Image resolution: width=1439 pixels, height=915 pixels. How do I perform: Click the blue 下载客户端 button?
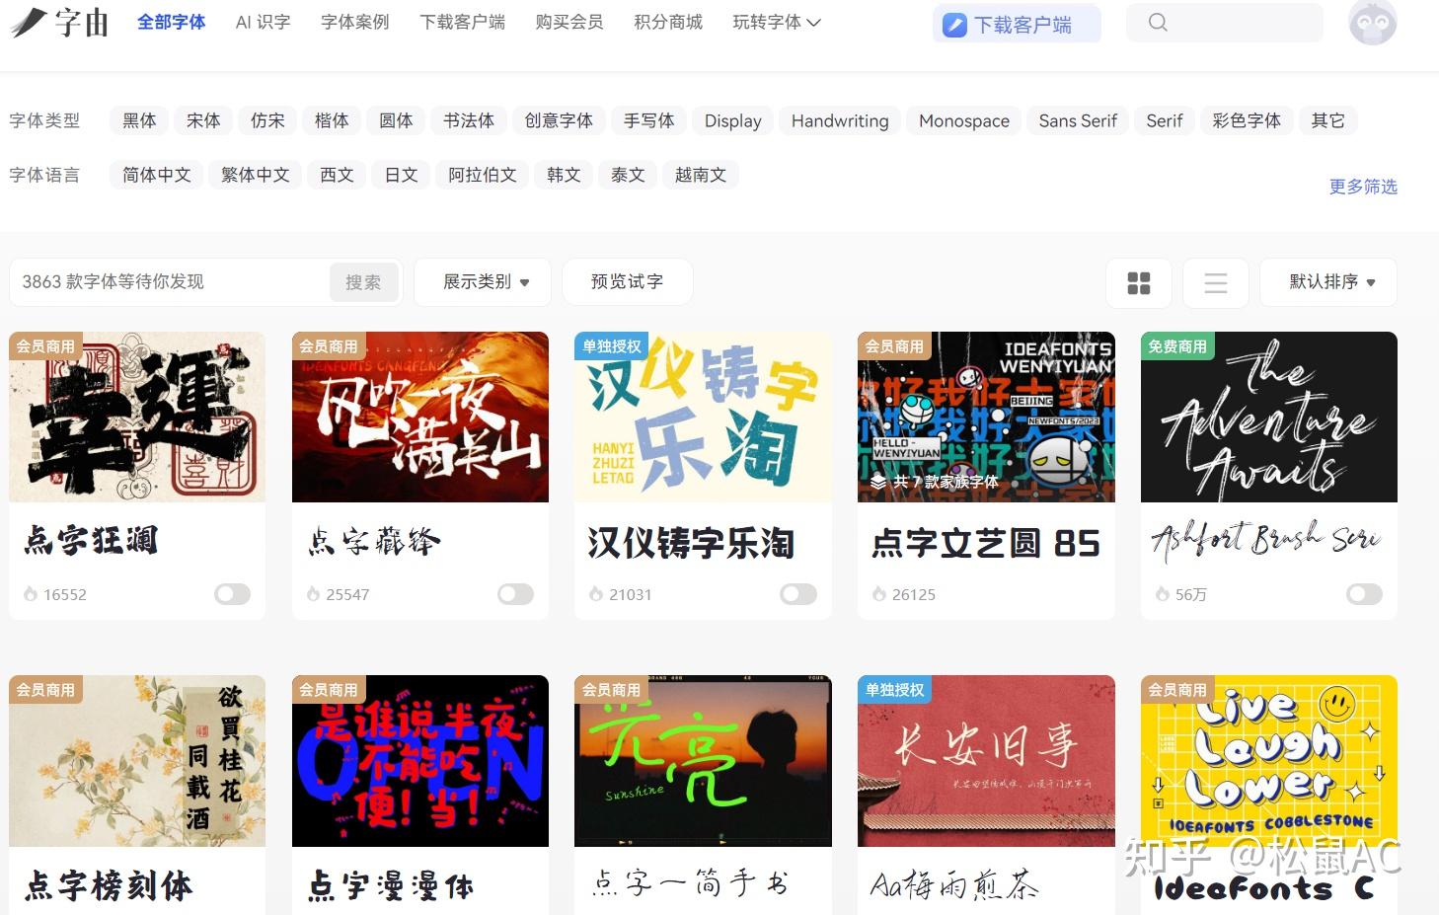[1017, 25]
